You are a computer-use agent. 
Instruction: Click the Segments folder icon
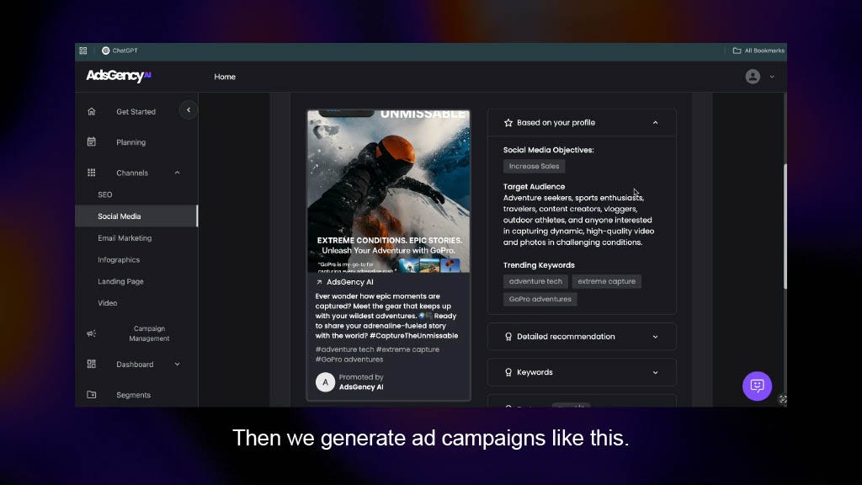92,394
